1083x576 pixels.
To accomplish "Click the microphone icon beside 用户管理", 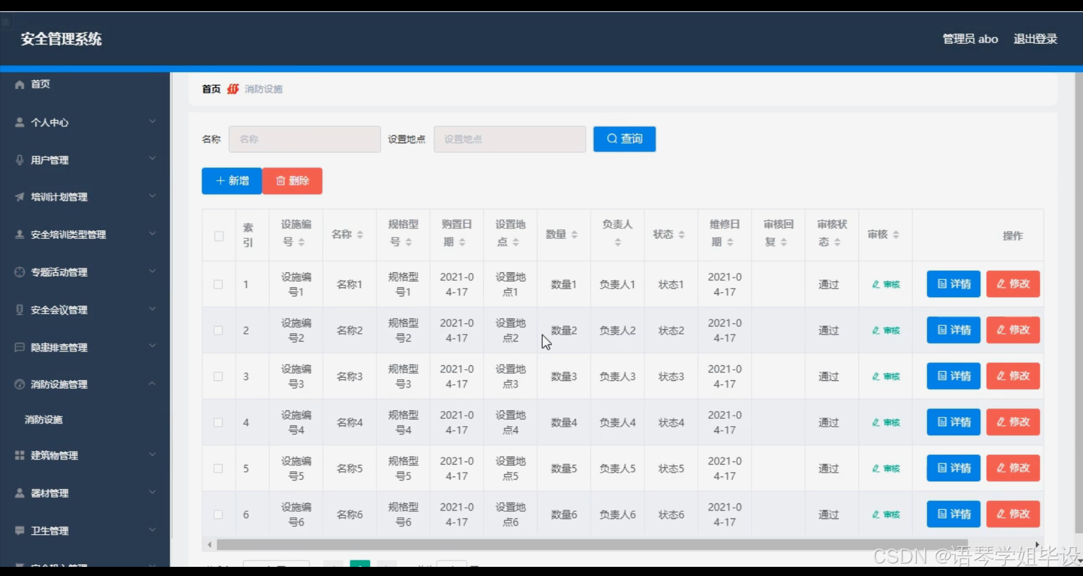I will pos(20,160).
